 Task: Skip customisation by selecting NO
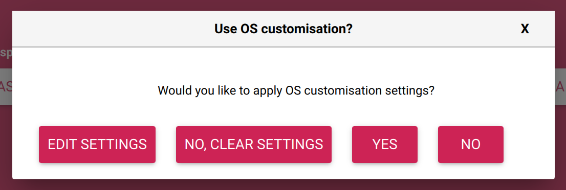[x=471, y=144]
